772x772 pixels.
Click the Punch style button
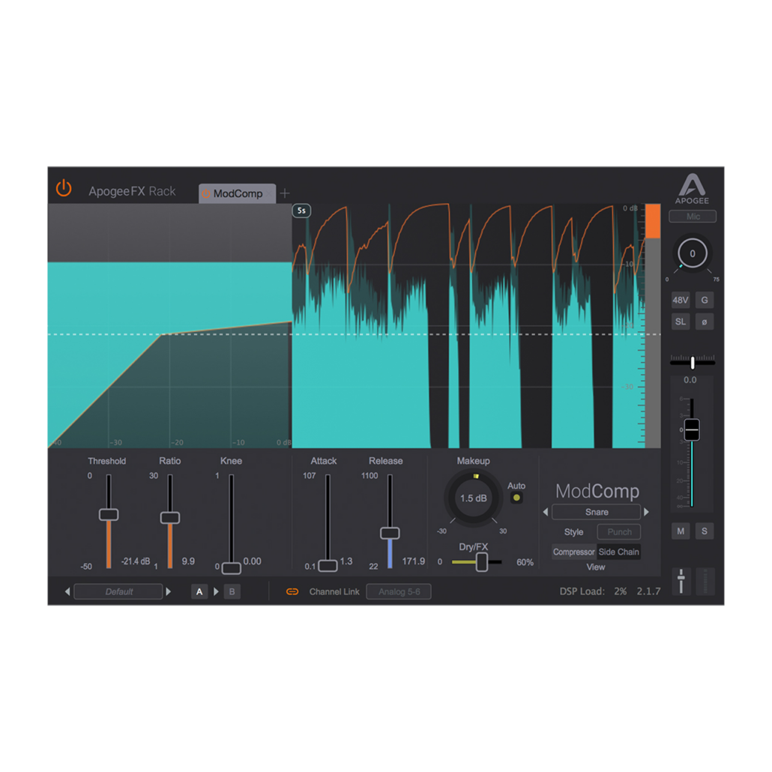coord(618,531)
